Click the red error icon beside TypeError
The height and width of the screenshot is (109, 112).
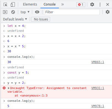[4, 88]
